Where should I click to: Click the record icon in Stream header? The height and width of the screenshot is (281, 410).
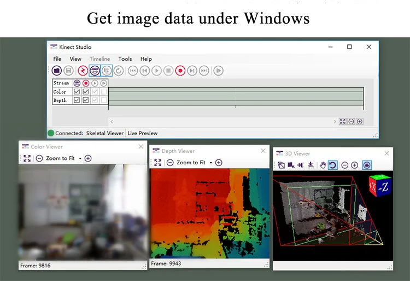click(x=86, y=83)
